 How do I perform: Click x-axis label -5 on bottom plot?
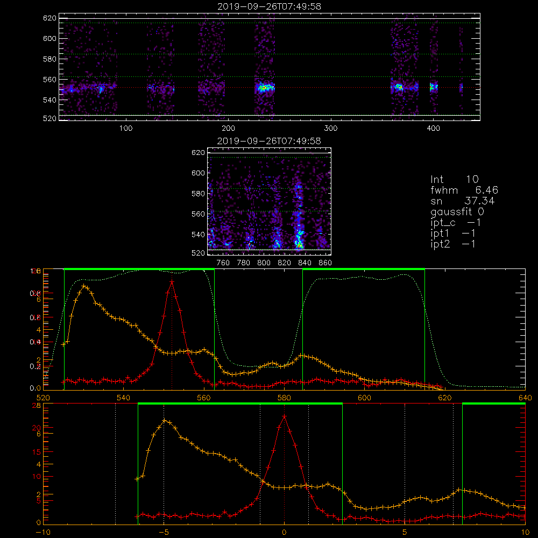[x=164, y=532]
